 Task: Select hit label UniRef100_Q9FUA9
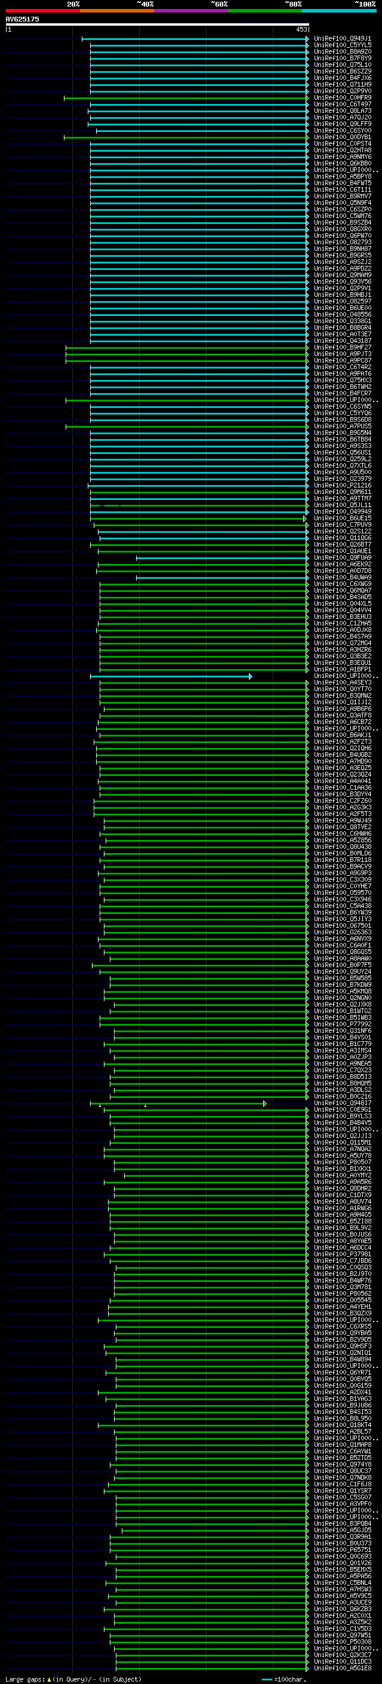[x=343, y=557]
